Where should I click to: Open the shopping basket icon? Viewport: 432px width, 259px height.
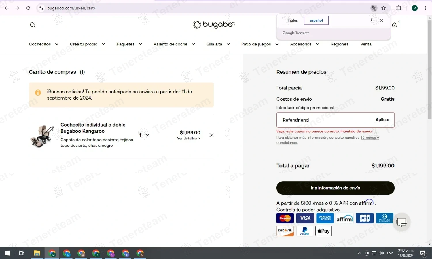[x=395, y=25]
